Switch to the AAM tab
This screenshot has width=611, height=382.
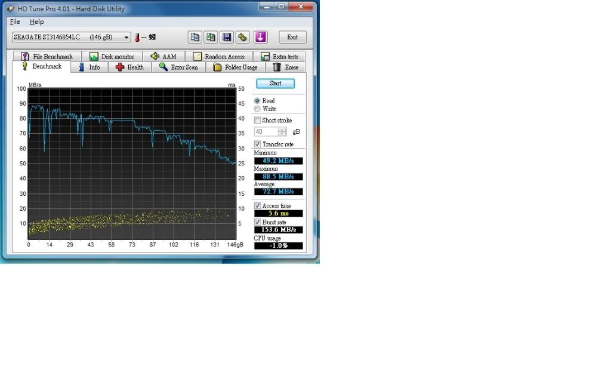[x=163, y=57]
